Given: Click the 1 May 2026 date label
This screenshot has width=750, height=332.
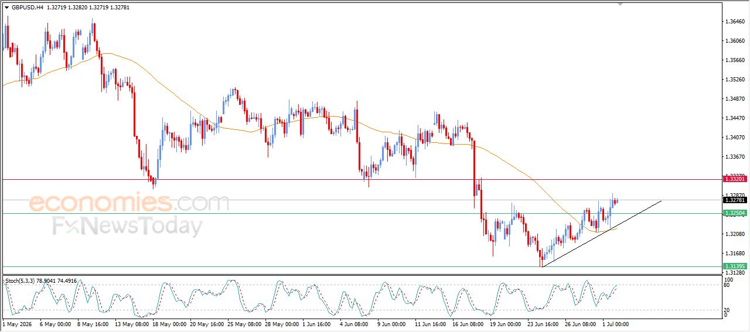Looking at the screenshot, I should pyautogui.click(x=17, y=323).
